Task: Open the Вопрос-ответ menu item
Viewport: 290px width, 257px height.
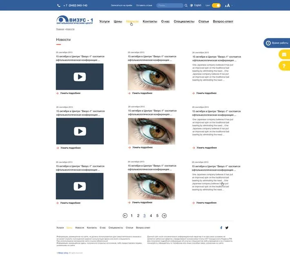Action: click(223, 22)
